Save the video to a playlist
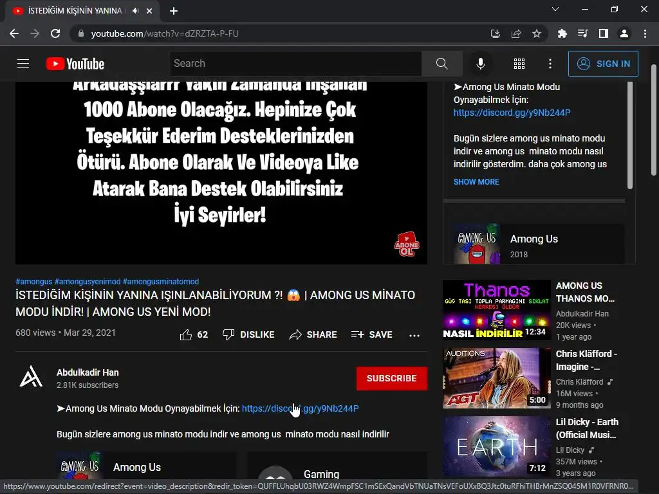The width and height of the screenshot is (659, 494). (371, 334)
